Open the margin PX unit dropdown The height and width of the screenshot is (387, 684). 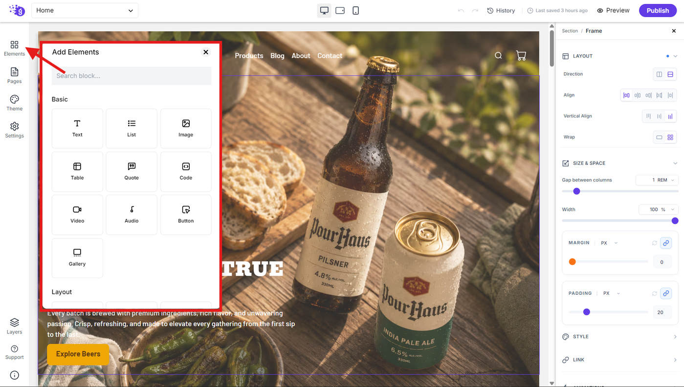609,243
